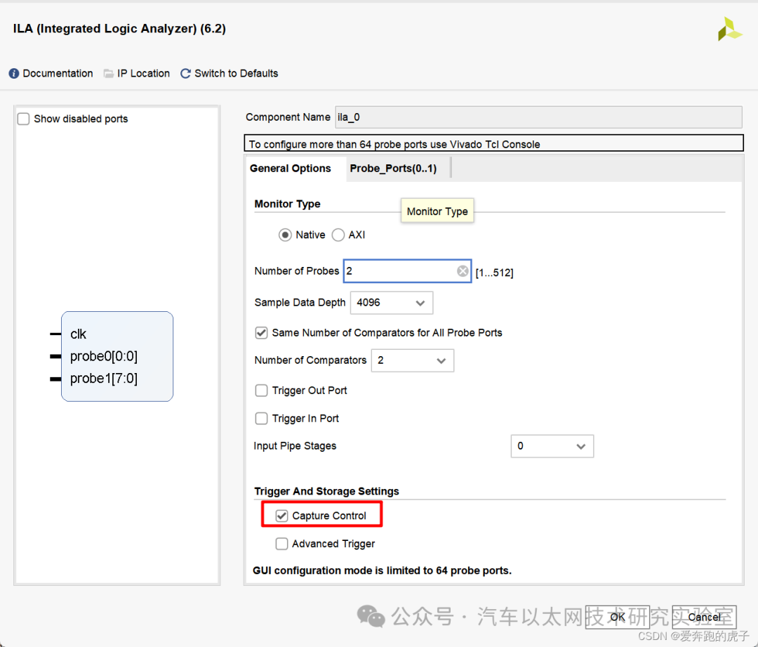The image size is (758, 647).
Task: Click the Xilinx logo icon
Action: [729, 29]
